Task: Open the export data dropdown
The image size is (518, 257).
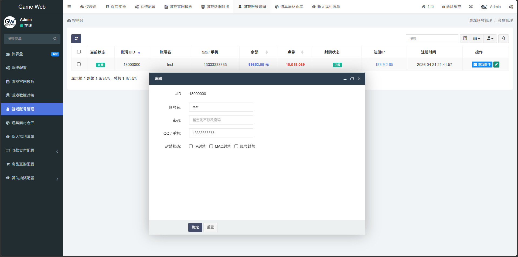Action: (490, 39)
